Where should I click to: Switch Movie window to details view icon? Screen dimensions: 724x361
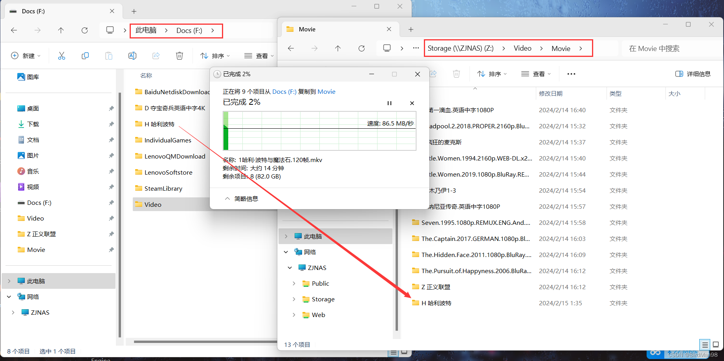coord(705,345)
